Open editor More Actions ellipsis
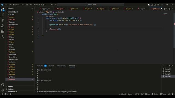Viewport: 175px width, 98px height. (x=173, y=9)
